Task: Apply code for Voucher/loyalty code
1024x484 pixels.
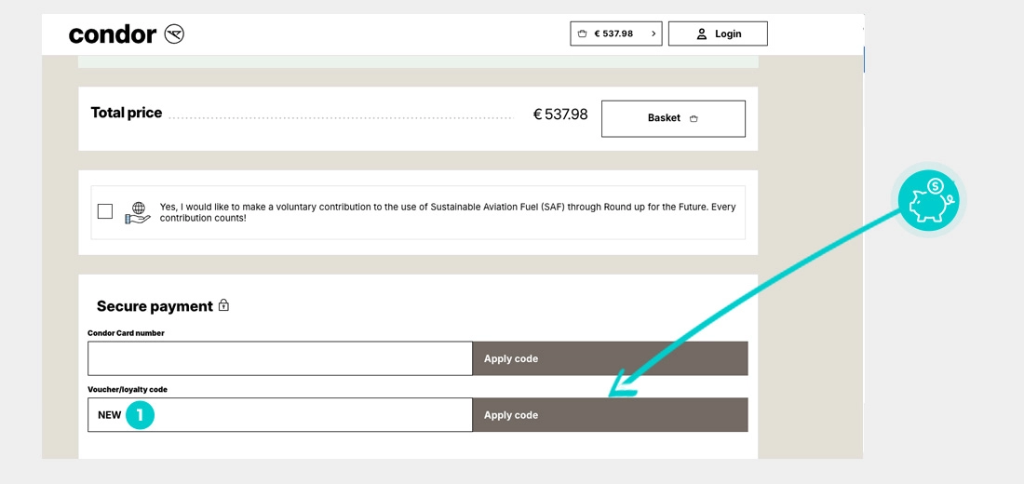Action: click(x=610, y=415)
